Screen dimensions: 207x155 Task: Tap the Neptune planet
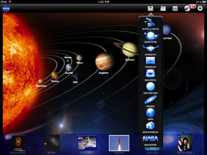click(167, 30)
